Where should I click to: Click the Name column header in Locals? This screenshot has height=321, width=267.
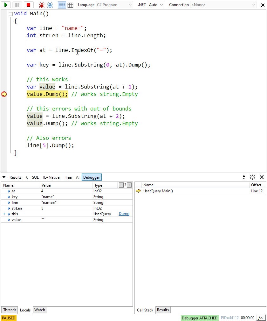coord(20,185)
